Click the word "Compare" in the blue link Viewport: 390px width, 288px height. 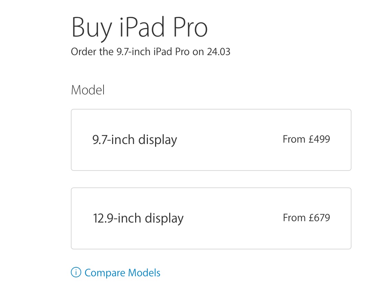105,273
